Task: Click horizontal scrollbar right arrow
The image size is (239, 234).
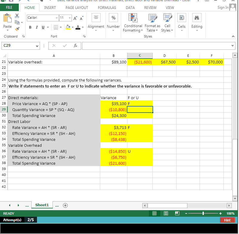Action: (229, 206)
